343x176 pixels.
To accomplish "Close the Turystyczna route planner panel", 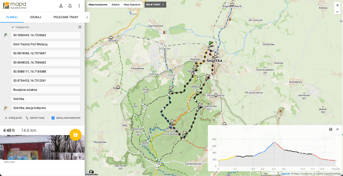I will click(80, 27).
